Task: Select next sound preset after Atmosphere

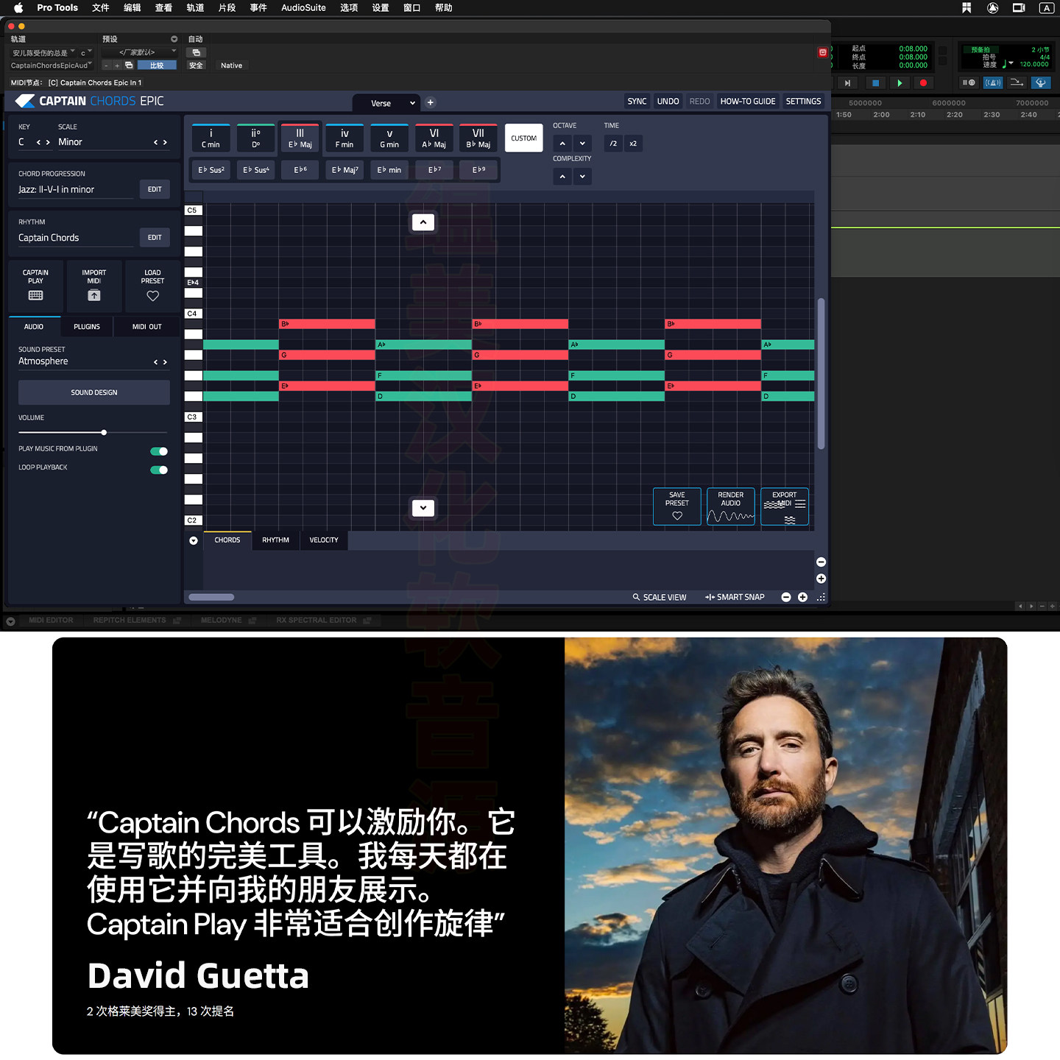Action: click(x=165, y=362)
